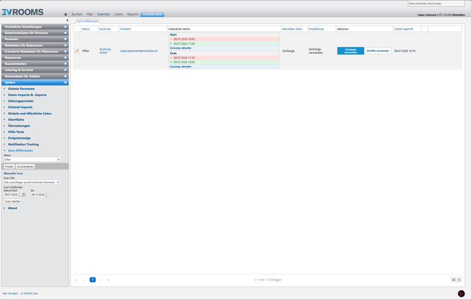Open Globale und öffentliche Listen
The width and height of the screenshot is (471, 300).
point(29,113)
